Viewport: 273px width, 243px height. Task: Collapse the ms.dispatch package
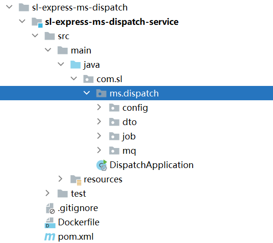coord(87,93)
